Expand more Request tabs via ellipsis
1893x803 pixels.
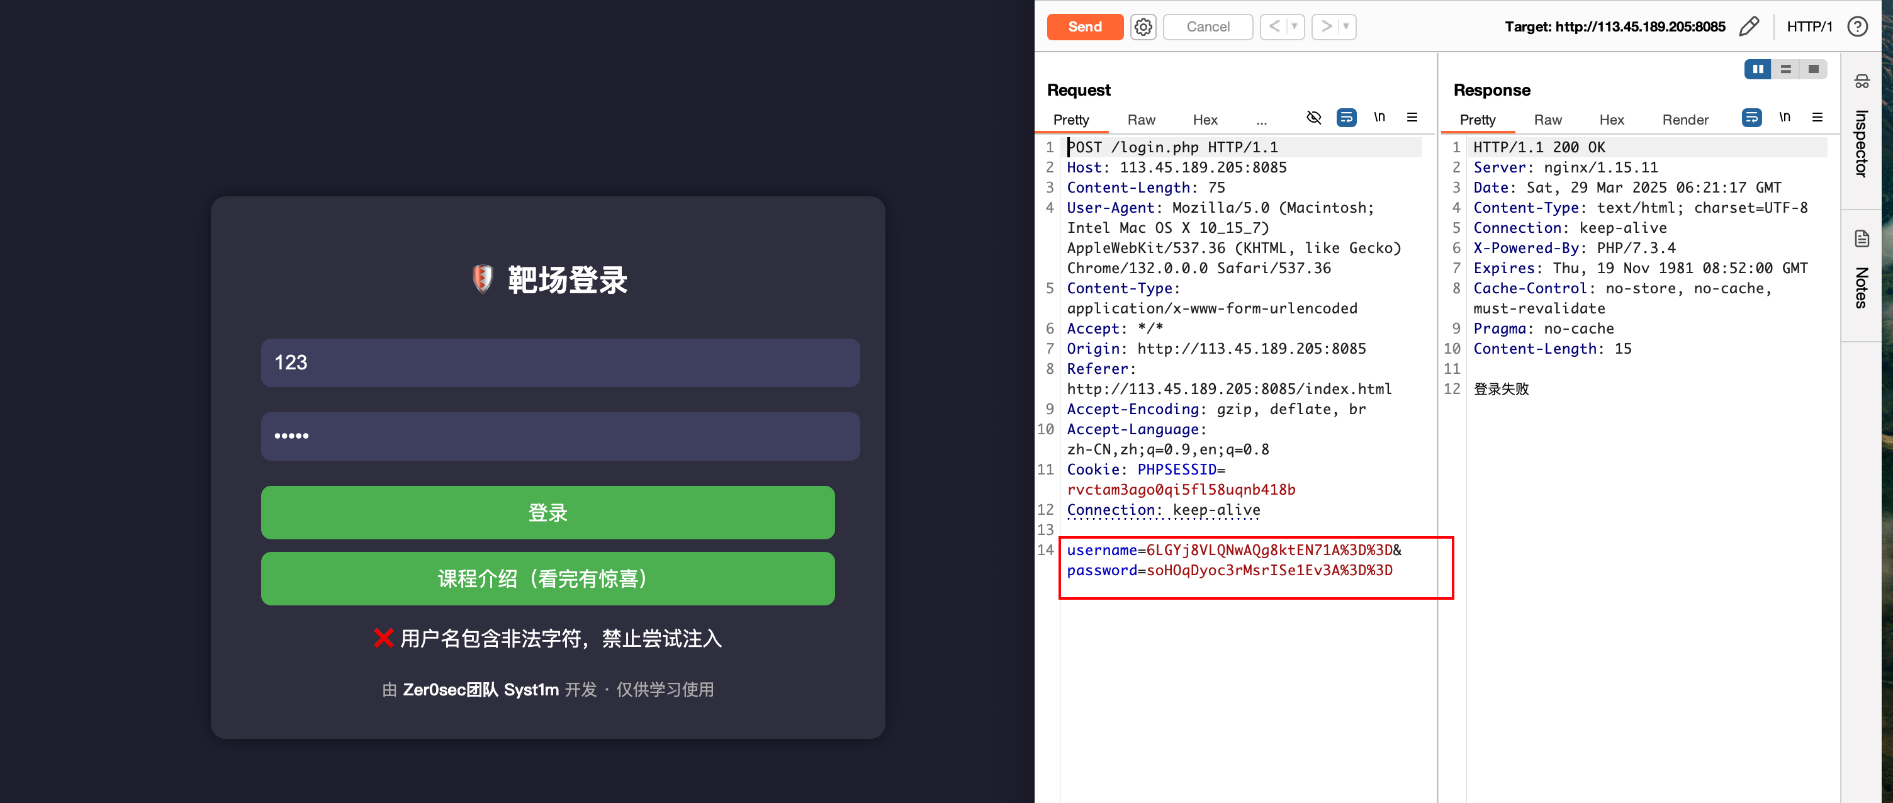pos(1261,120)
